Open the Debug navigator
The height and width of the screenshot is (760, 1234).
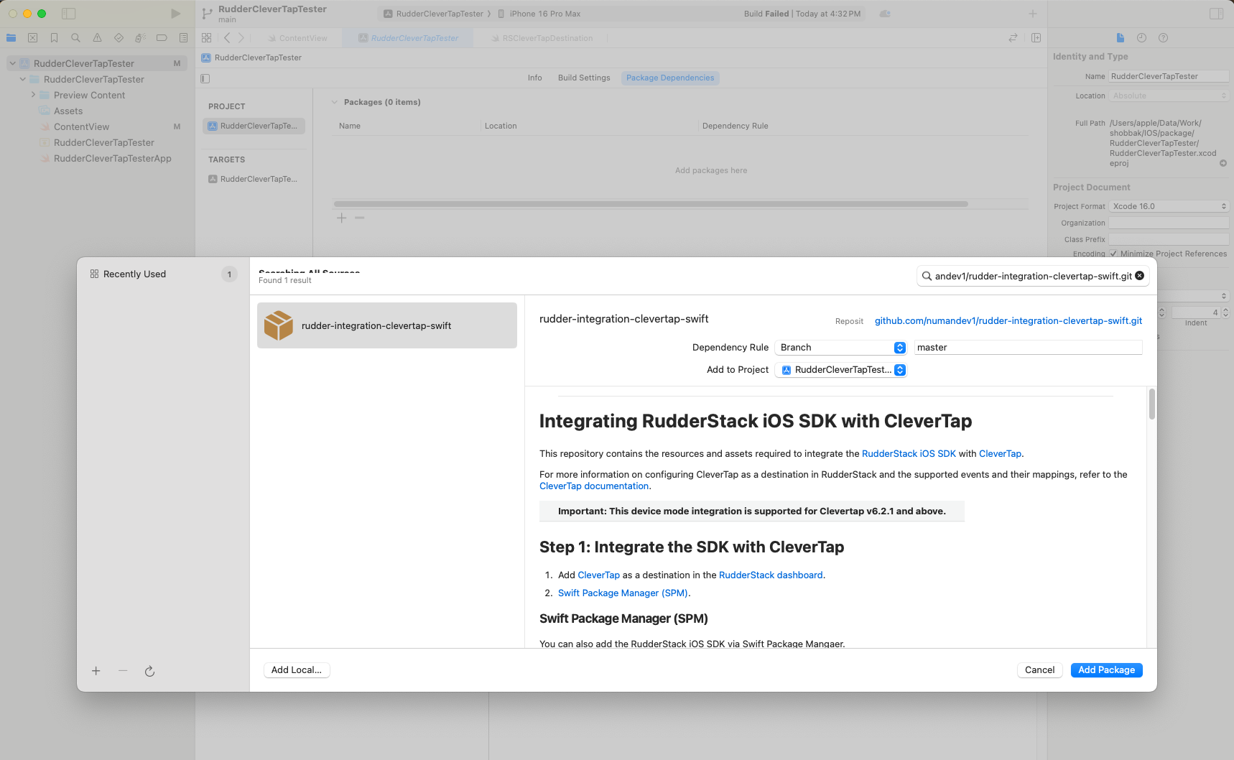click(140, 38)
